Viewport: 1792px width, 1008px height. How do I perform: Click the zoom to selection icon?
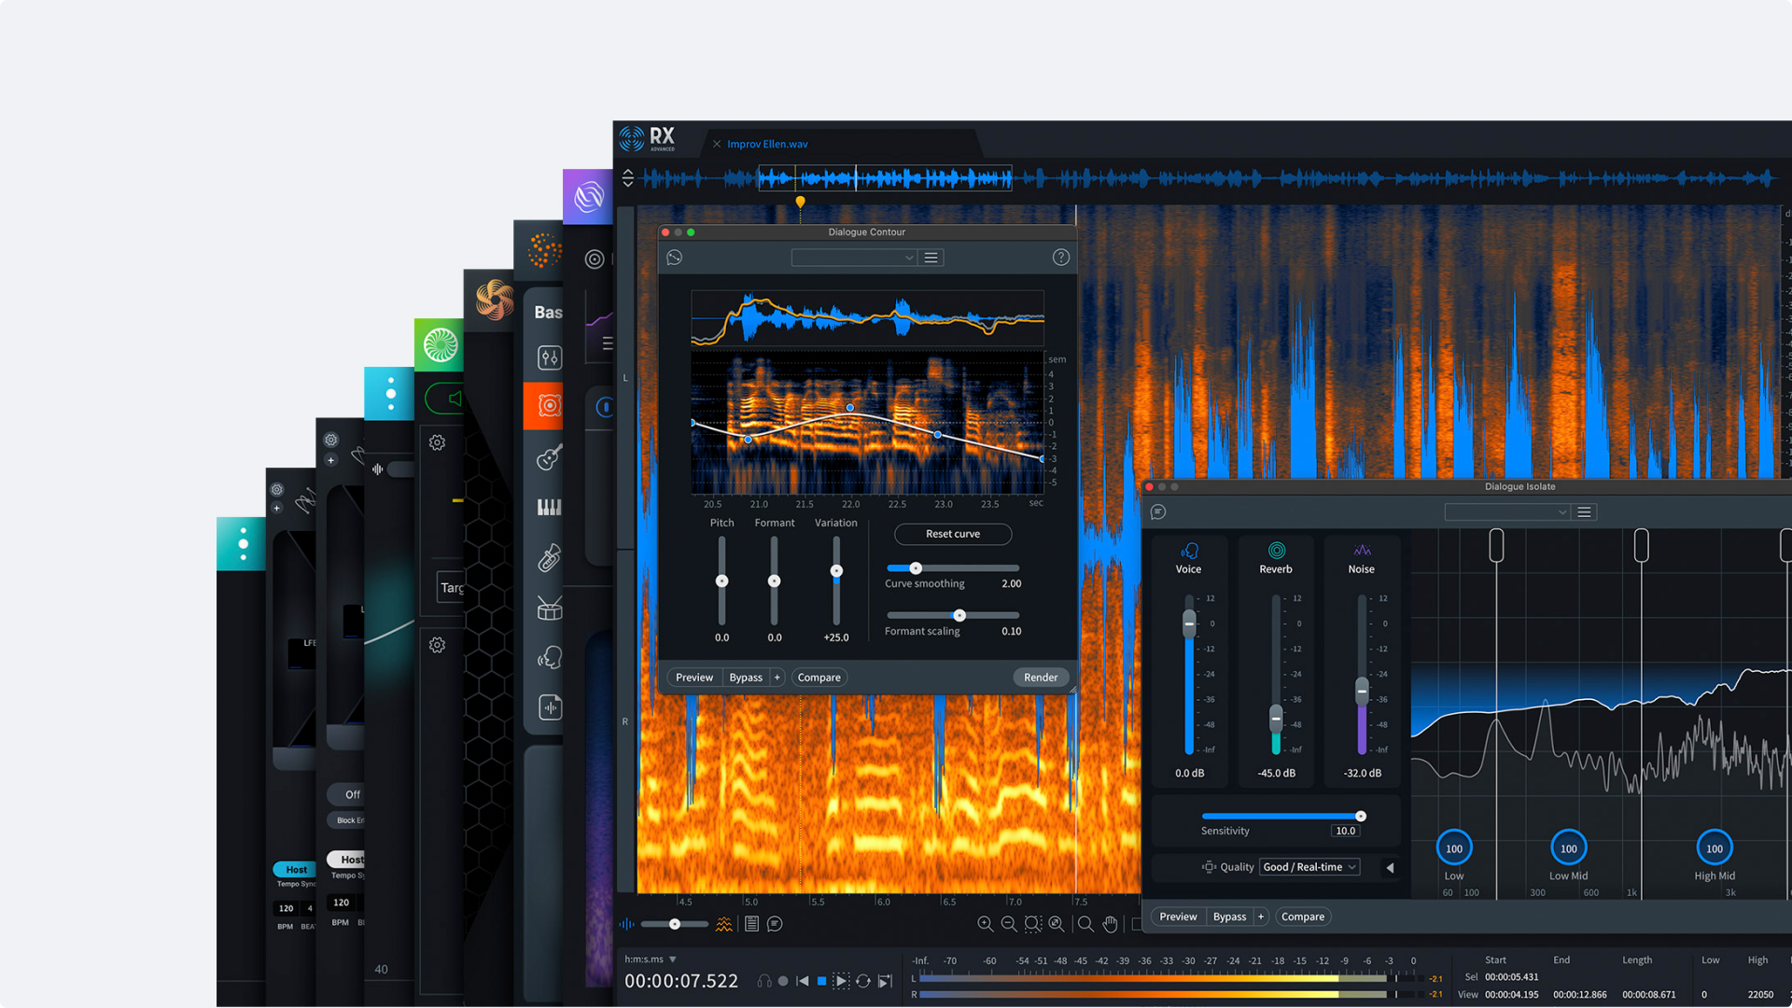click(1032, 924)
